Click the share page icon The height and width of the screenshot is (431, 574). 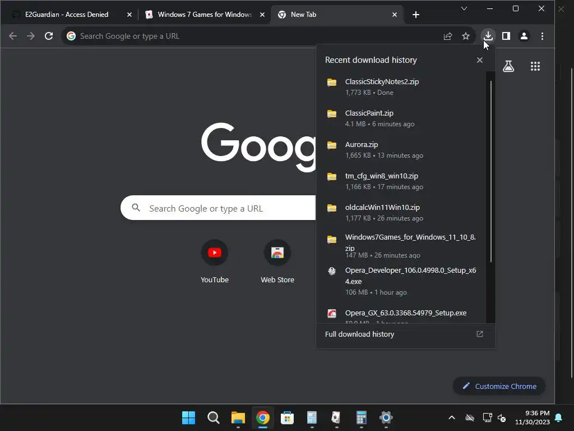(448, 36)
